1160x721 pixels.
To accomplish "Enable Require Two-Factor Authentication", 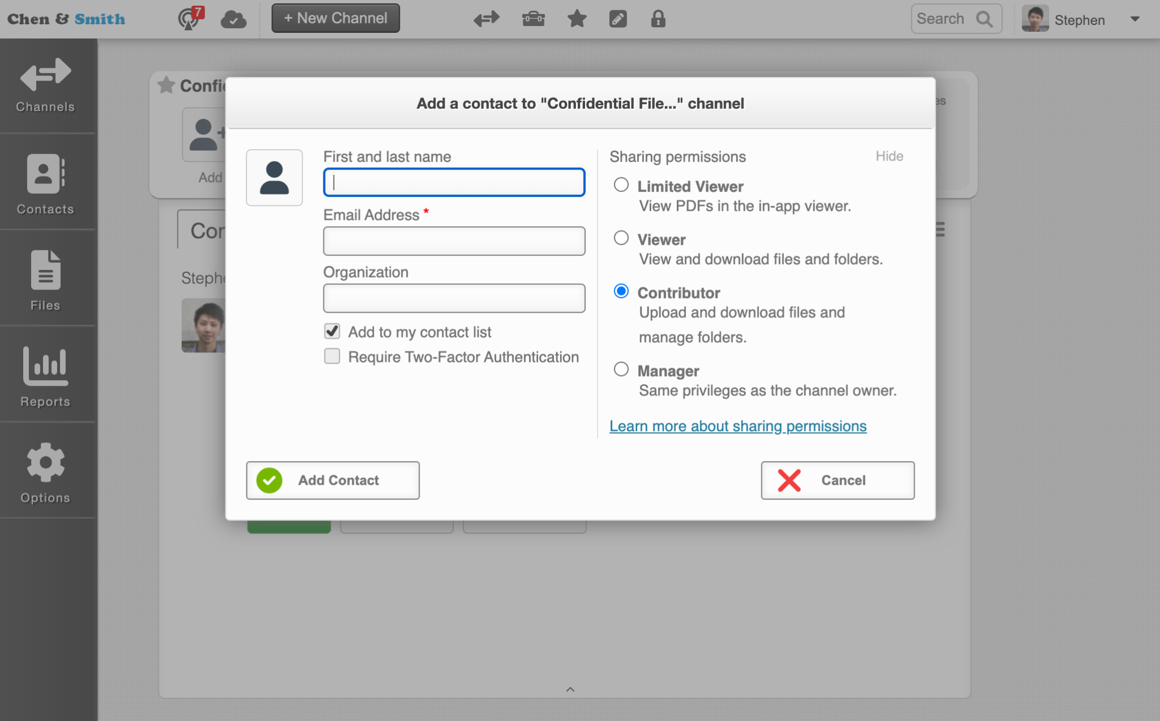I will pos(332,356).
